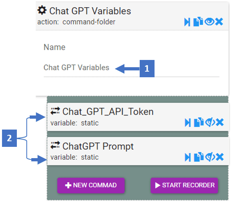Screen dimensions: 232x204
Task: Run from ChatGPT Prompt step icon
Action: (188, 157)
